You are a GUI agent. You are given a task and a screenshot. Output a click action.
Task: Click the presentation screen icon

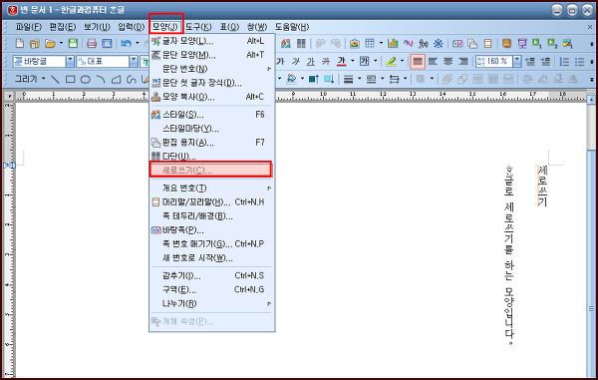522,44
